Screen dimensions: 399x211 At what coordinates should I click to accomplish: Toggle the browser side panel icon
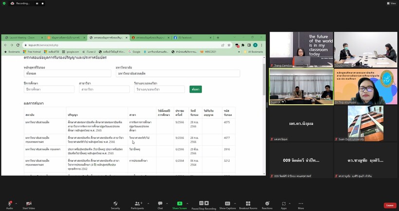click(x=249, y=45)
